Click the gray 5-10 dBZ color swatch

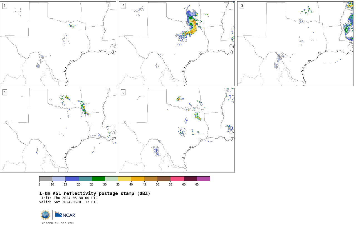(x=46, y=179)
